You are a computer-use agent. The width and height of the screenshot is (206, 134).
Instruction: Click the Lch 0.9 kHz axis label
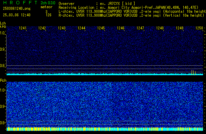(x=3, y=49)
